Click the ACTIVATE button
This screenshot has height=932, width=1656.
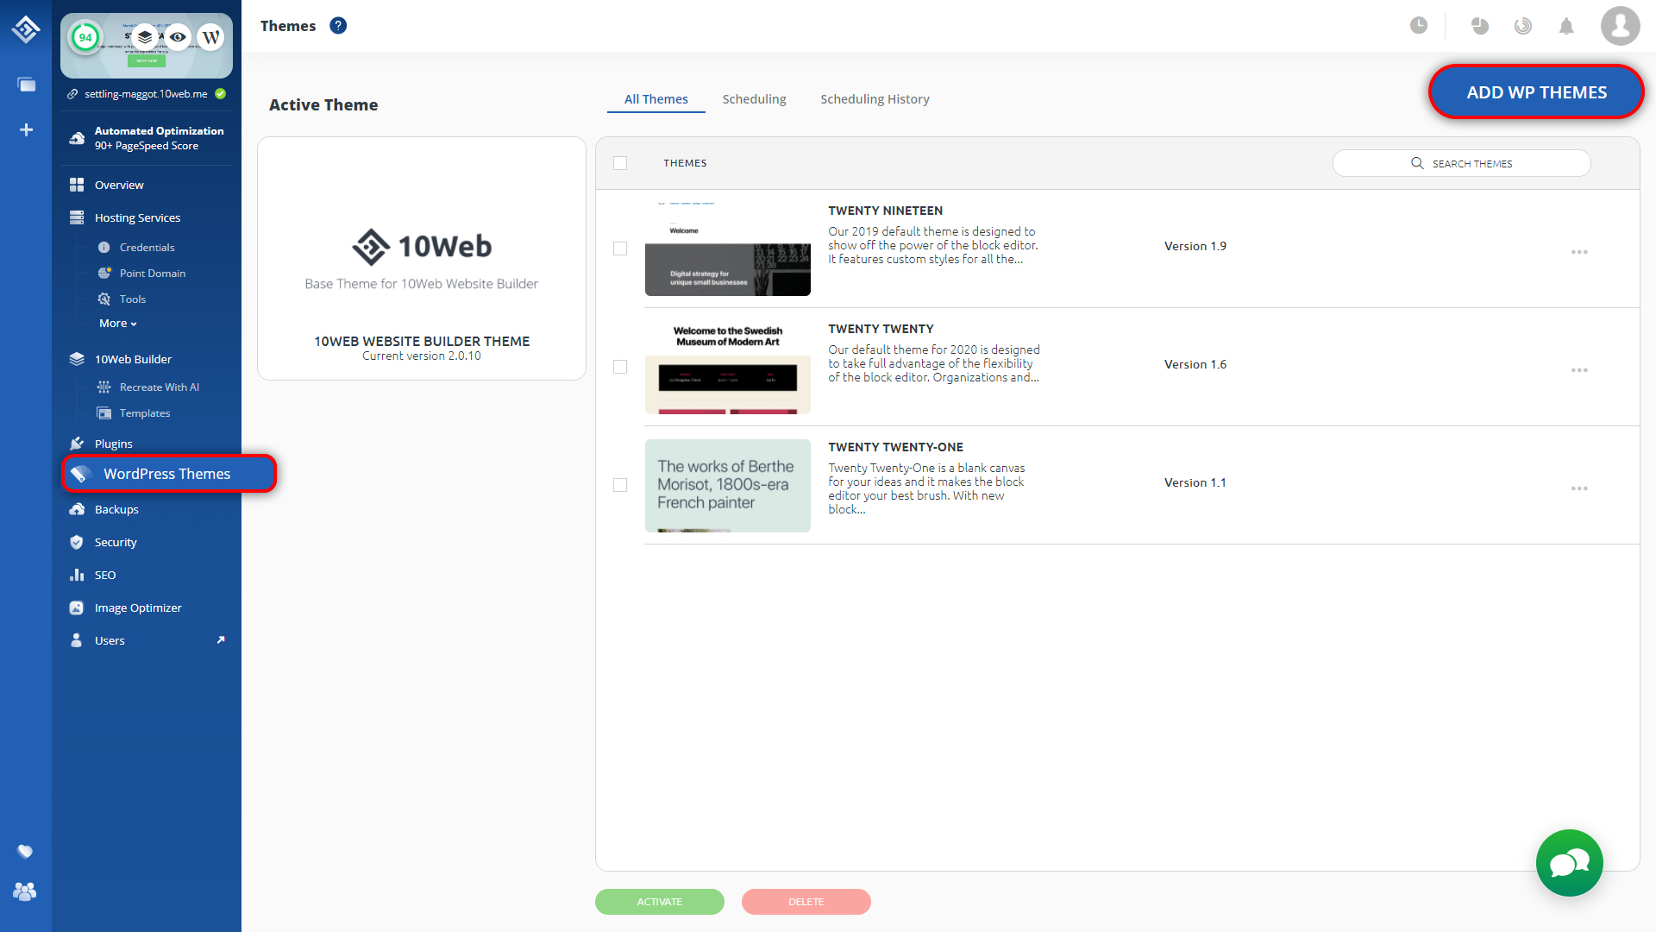pos(660,902)
